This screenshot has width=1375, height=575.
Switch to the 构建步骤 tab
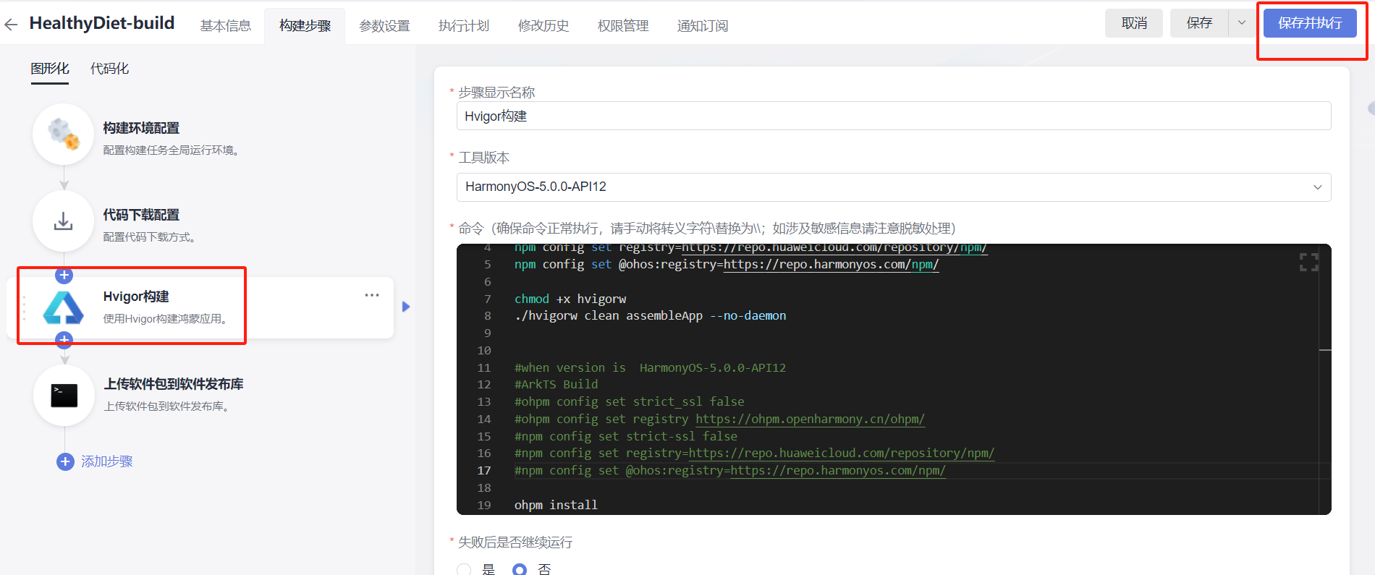(x=305, y=26)
